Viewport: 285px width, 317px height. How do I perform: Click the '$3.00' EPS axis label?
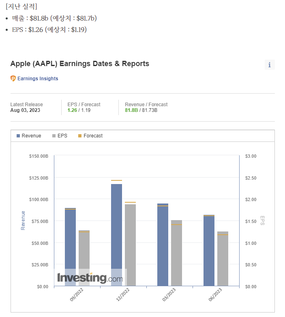(251, 156)
